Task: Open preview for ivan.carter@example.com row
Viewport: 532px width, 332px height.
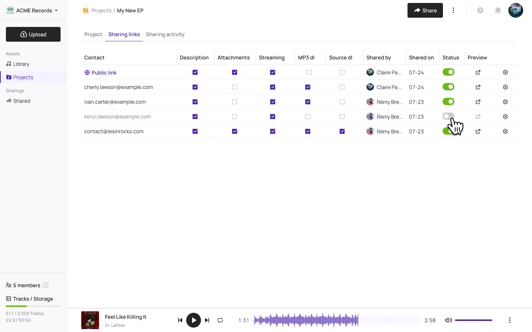Action: tap(478, 102)
